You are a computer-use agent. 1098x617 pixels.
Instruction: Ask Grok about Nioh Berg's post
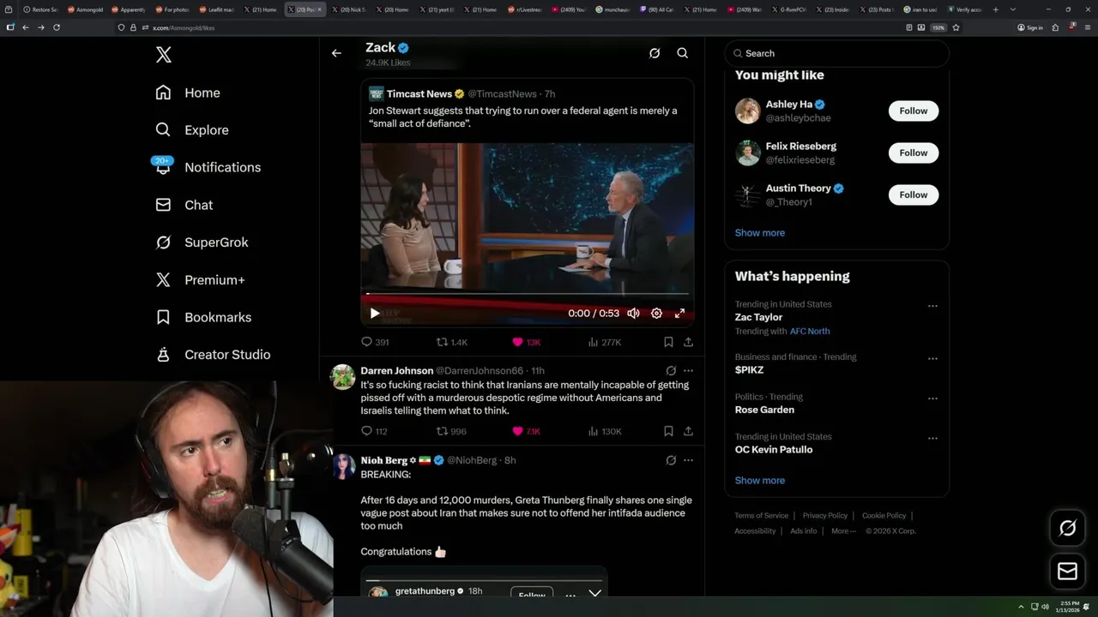671,460
